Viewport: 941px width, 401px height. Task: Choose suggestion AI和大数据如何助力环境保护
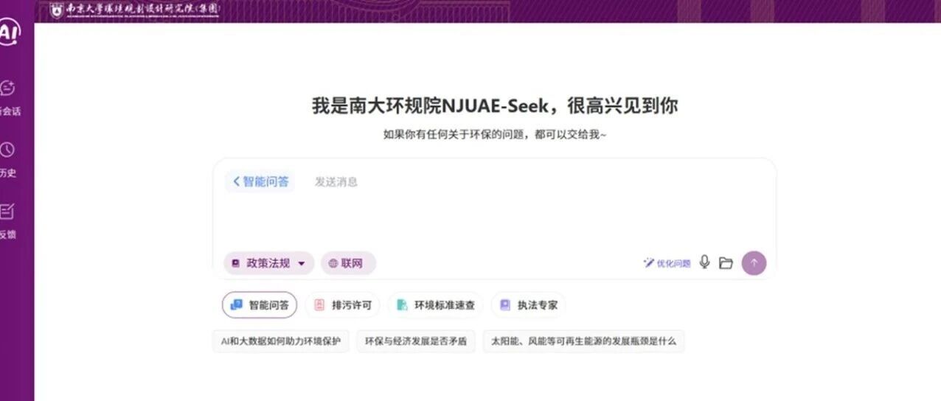point(281,342)
